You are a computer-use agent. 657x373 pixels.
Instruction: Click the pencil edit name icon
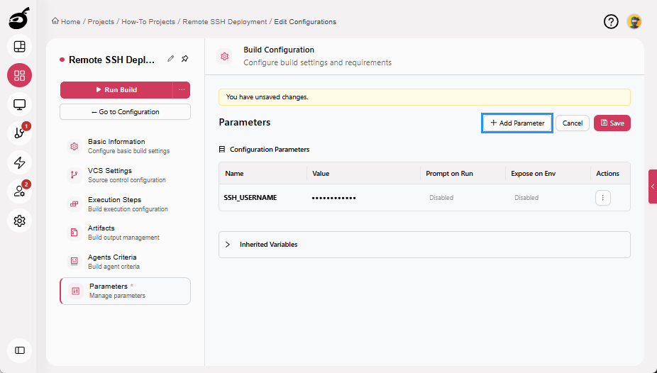click(170, 59)
